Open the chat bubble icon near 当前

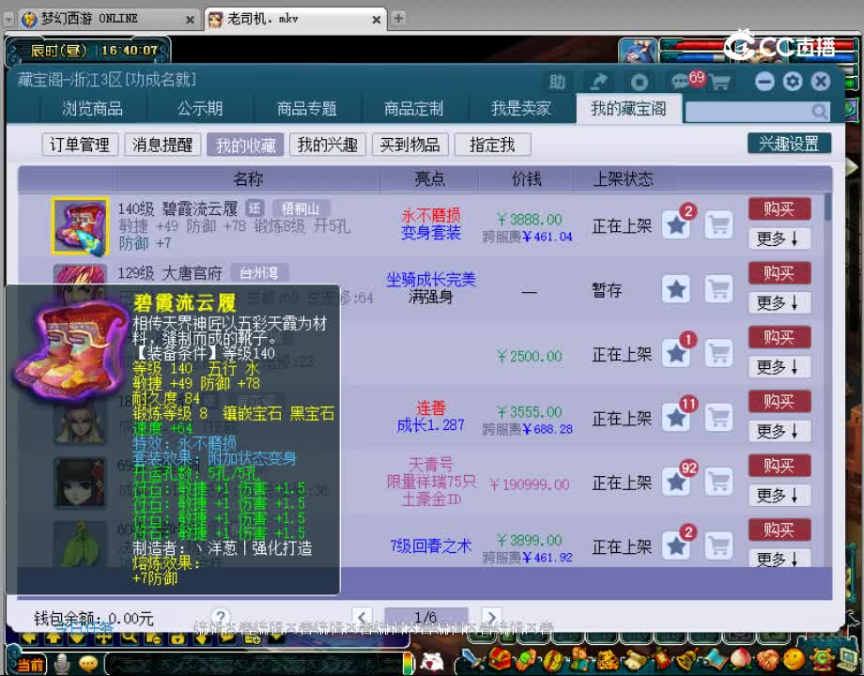88,664
